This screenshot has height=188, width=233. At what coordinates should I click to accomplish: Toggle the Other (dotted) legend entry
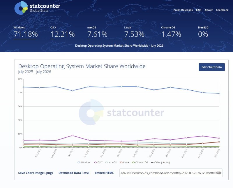point(160,162)
